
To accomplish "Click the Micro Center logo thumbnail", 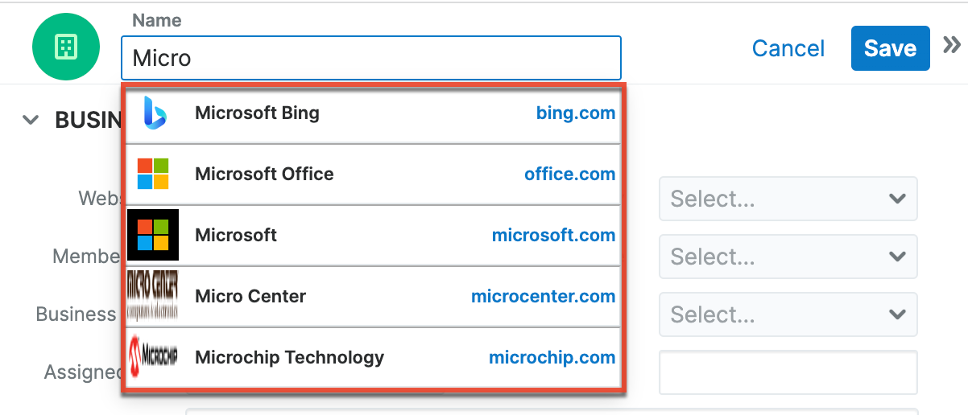I will 153,296.
